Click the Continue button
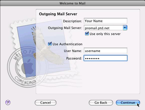 128,103
